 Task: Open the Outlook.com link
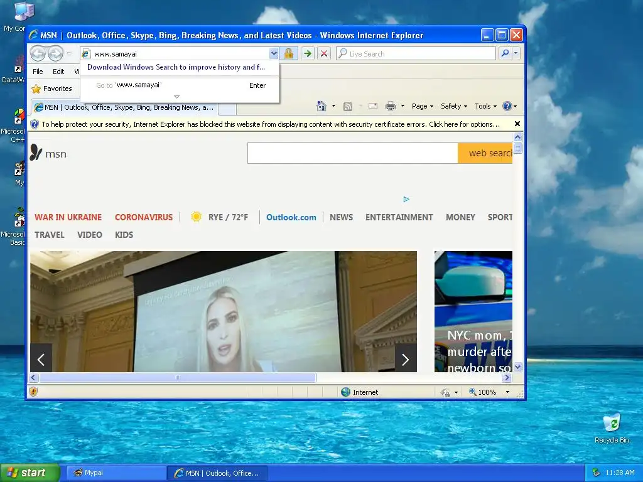tap(291, 217)
